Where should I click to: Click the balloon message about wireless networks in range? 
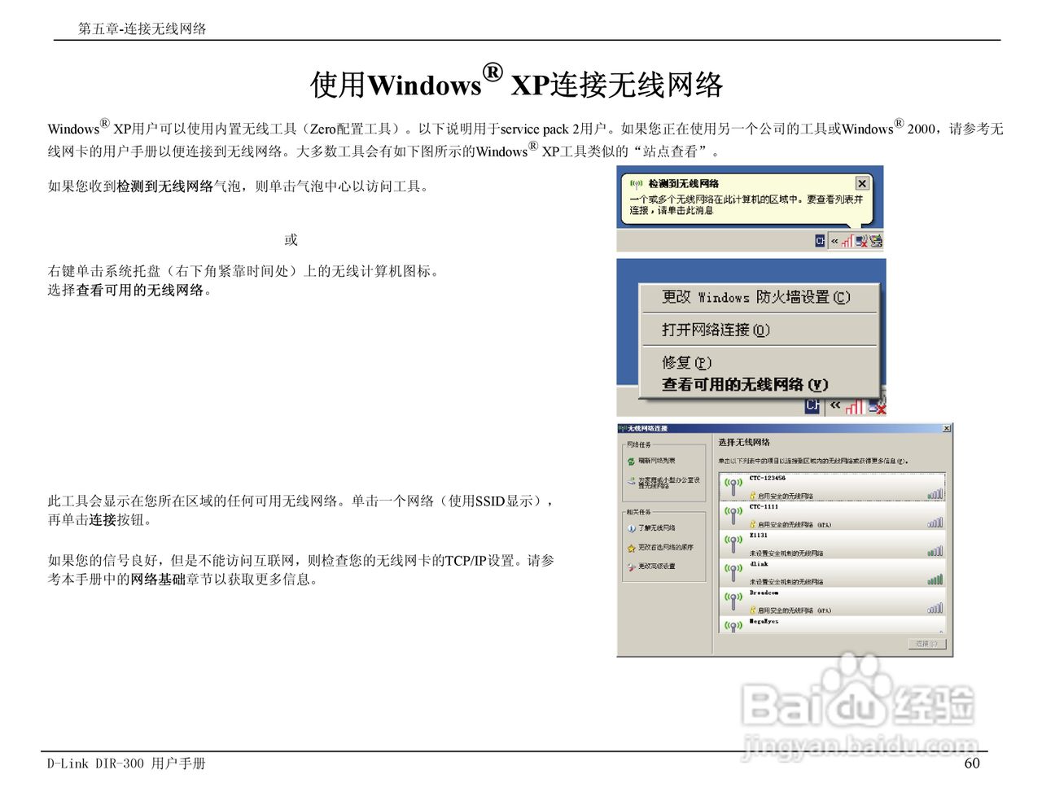746,204
